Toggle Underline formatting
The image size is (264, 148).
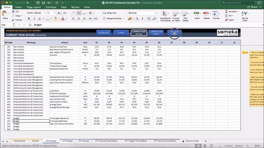tap(40, 18)
